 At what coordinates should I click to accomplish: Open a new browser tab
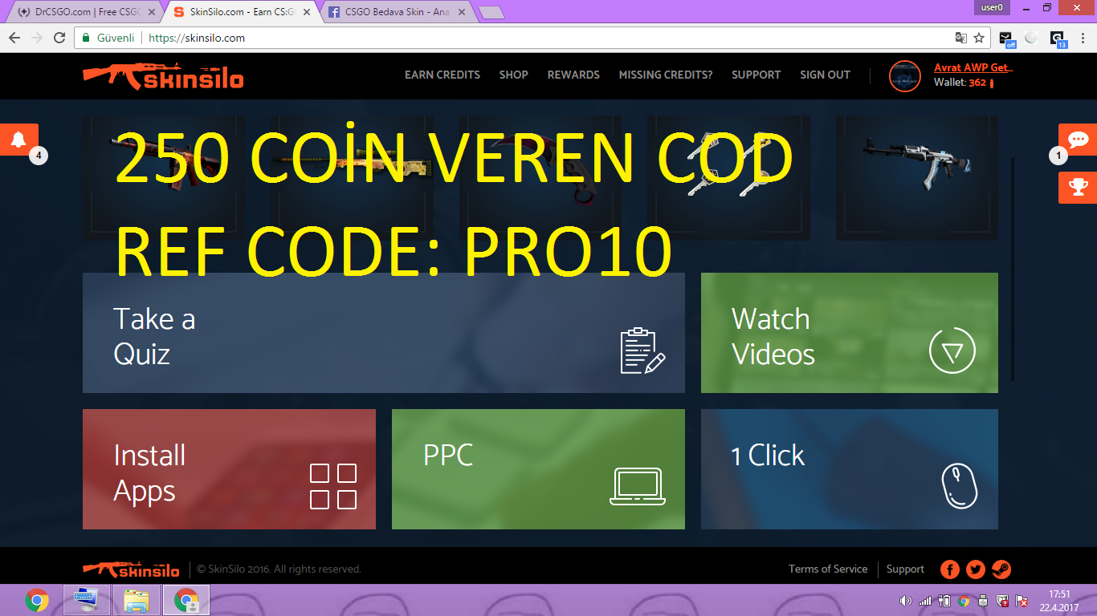(491, 12)
